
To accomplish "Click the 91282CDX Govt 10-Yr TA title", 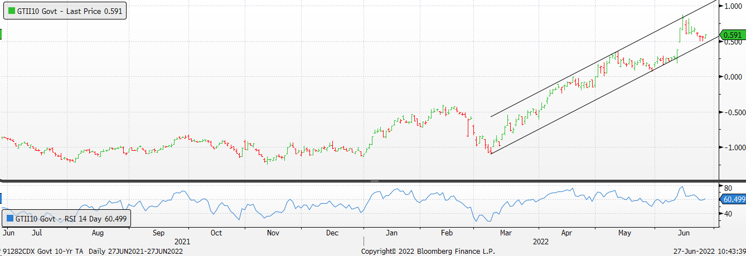I will click(x=42, y=252).
